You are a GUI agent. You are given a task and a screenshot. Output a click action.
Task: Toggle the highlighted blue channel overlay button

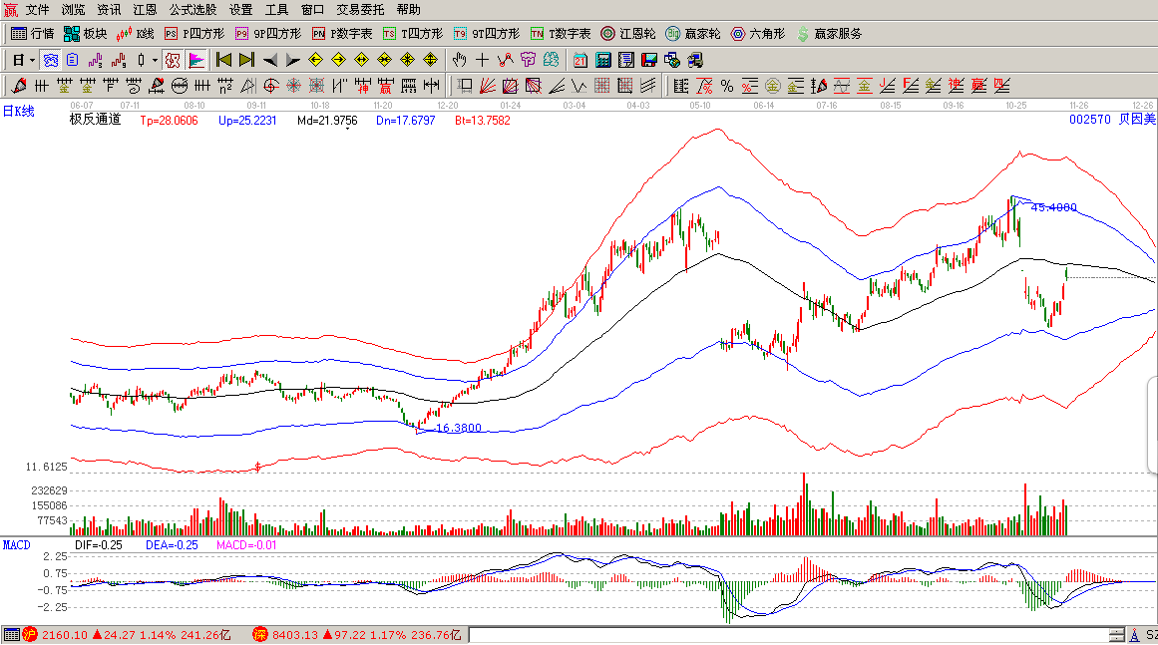click(x=51, y=60)
